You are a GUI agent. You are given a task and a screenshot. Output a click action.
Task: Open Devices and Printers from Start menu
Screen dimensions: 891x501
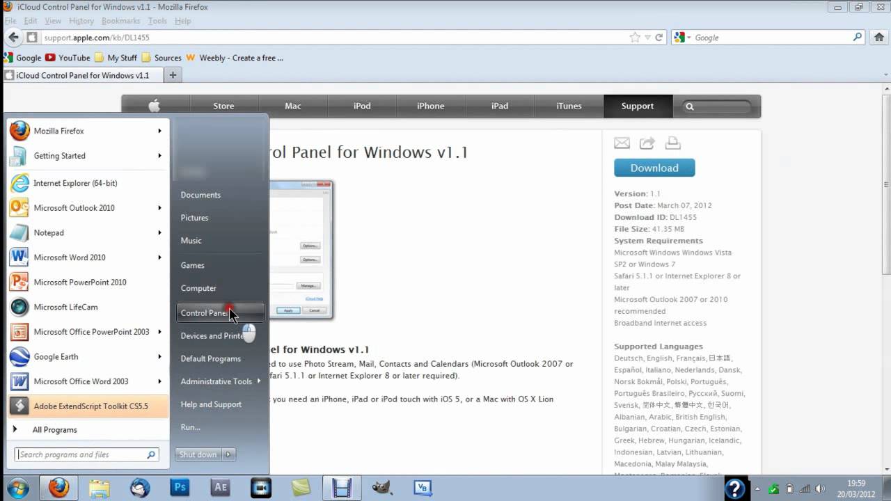point(220,336)
